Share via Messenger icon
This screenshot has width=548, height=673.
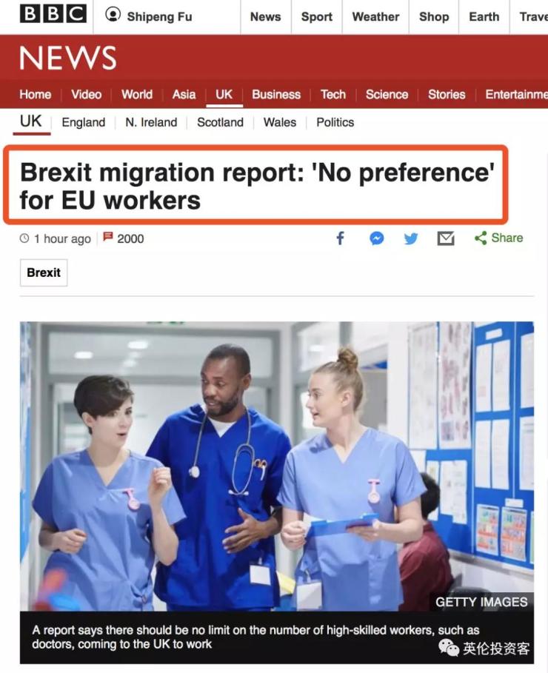click(x=377, y=238)
